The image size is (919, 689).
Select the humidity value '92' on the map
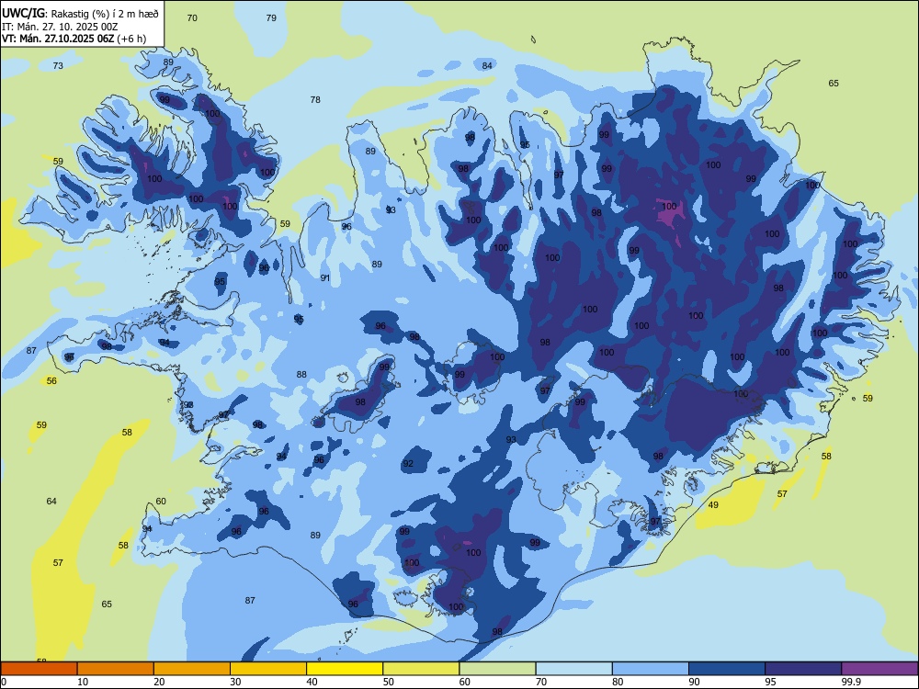(x=408, y=463)
